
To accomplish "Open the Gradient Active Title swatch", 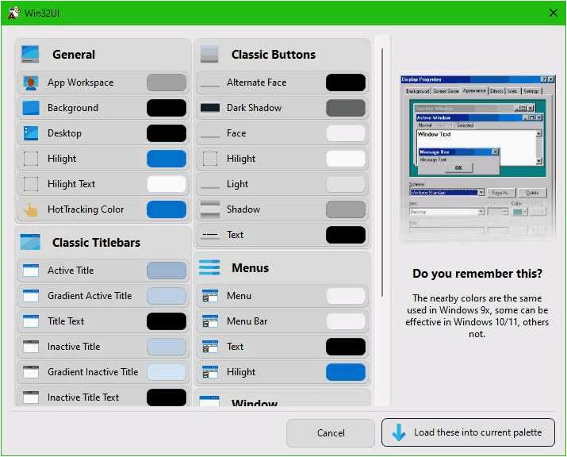I will point(167,296).
